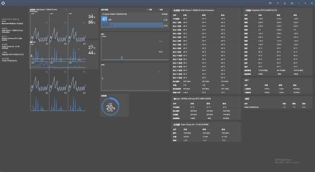Click C: Drive TEAM T253X2512G label
The width and height of the screenshot is (315, 172).
pyautogui.click(x=115, y=14)
